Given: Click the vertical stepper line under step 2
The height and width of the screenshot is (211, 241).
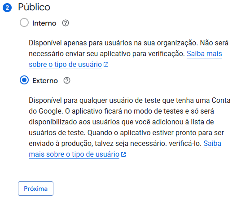Looking at the screenshot, I should [7, 111].
